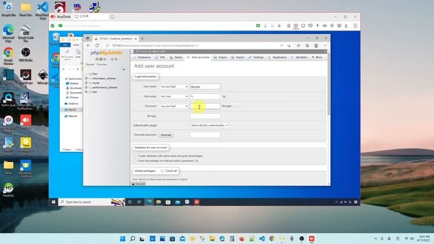Screen dimensions: 434x244
Task: Open the performance_schema database
Action: (104, 87)
